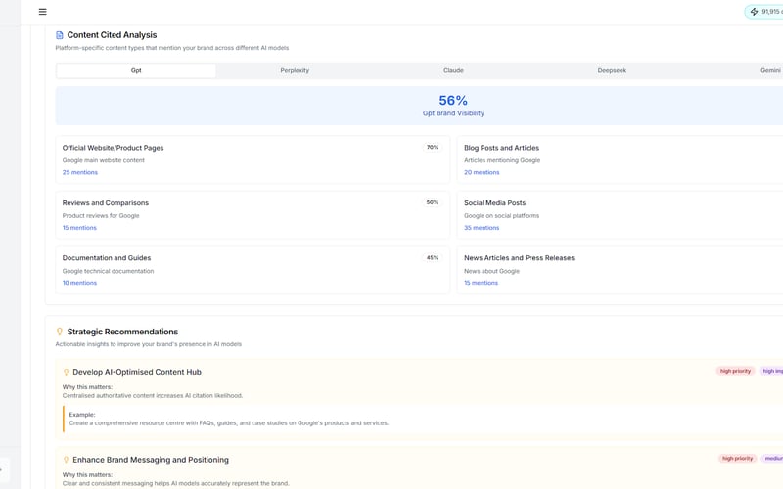Click the Content Cited Analysis heading
This screenshot has height=489, width=783.
[112, 35]
